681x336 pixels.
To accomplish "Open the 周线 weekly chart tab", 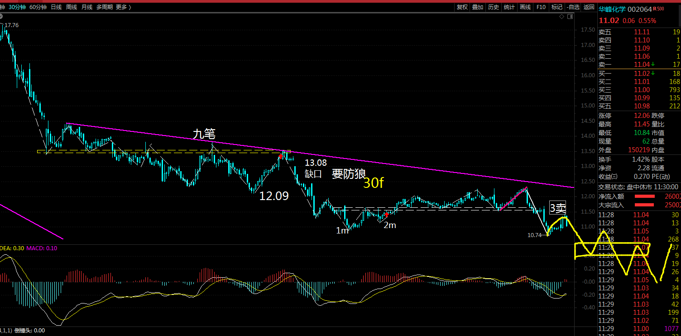I will (x=72, y=7).
